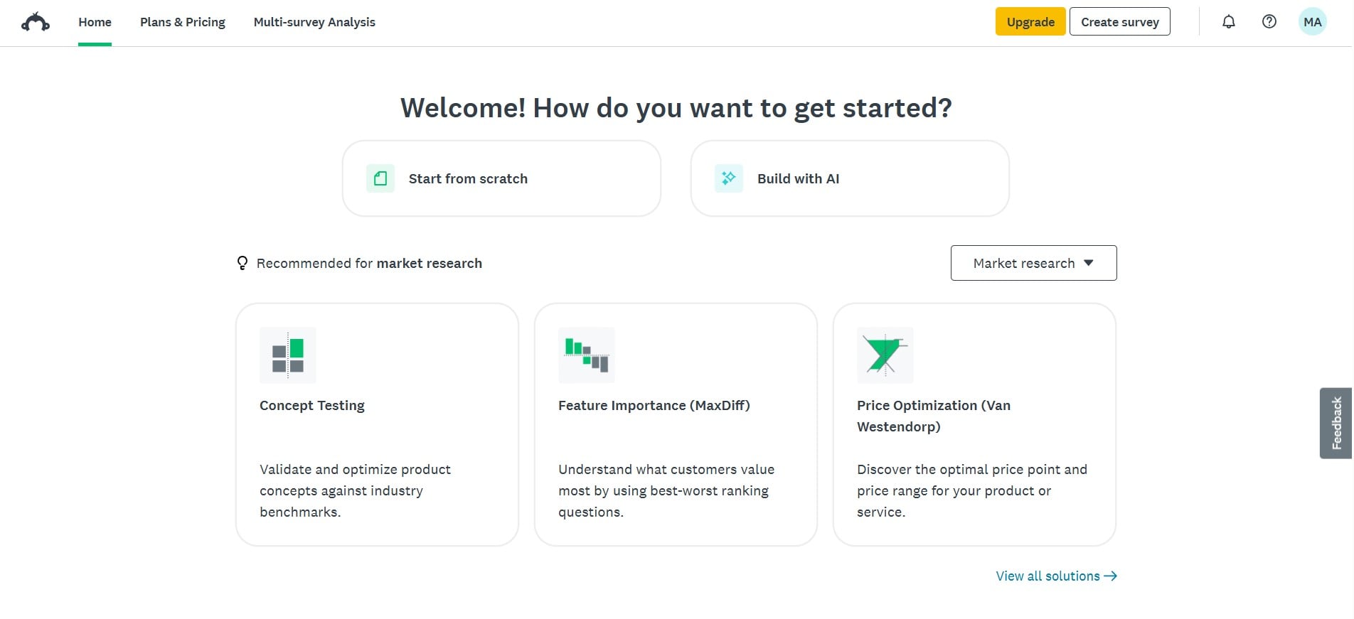The image size is (1354, 619).
Task: Click the Price Optimization chart icon
Action: point(885,355)
